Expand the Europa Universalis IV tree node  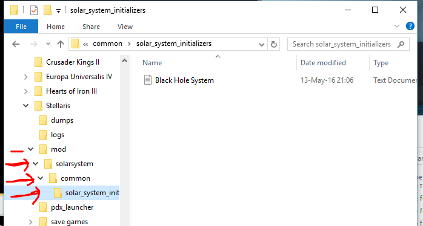coord(26,77)
